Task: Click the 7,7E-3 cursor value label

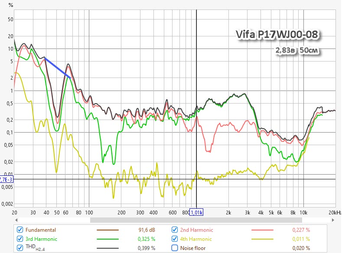Action: click(7, 180)
